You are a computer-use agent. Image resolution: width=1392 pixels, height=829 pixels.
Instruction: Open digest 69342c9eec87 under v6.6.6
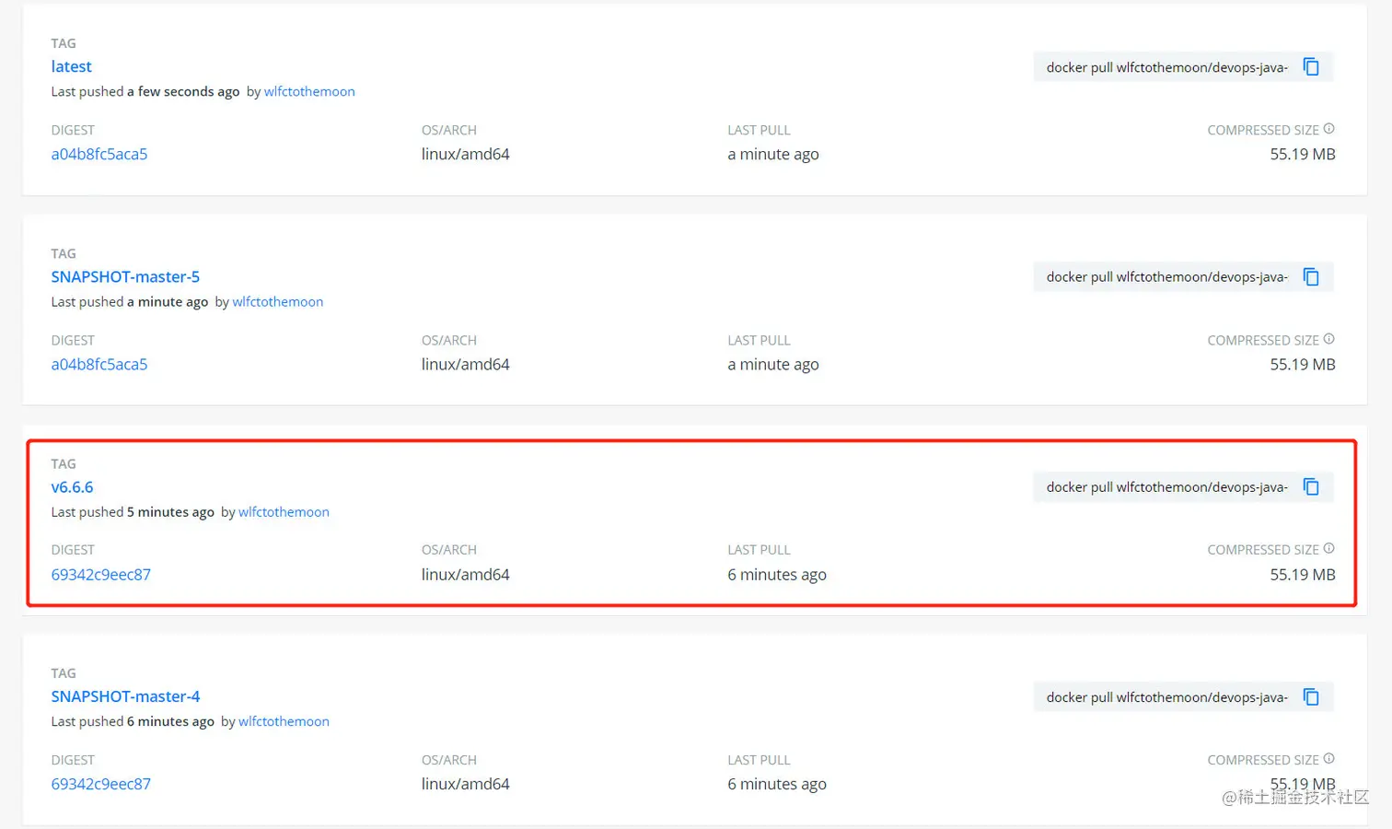[x=101, y=574]
